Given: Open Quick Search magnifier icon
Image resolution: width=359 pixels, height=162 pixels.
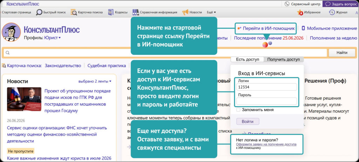Looking at the screenshot, I should click(39, 12).
